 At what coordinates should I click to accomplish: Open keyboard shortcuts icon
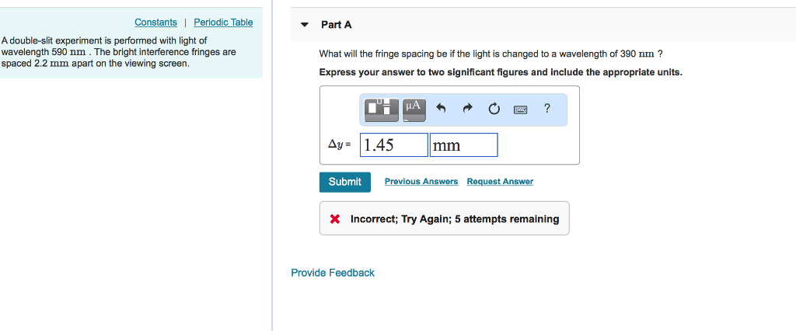pos(520,110)
